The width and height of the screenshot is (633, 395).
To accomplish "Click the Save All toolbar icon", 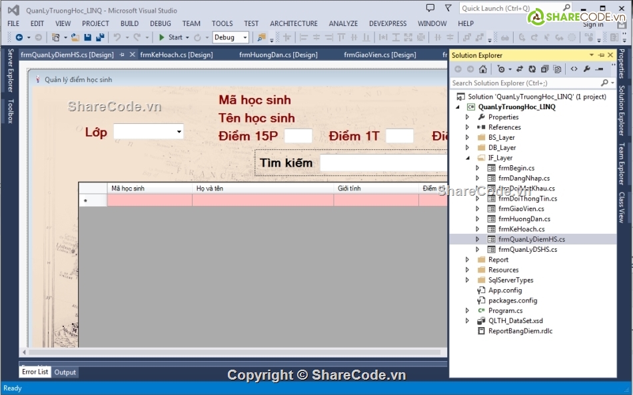I will point(100,37).
